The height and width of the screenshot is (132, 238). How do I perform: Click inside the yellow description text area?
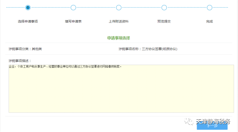pyautogui.click(x=121, y=89)
